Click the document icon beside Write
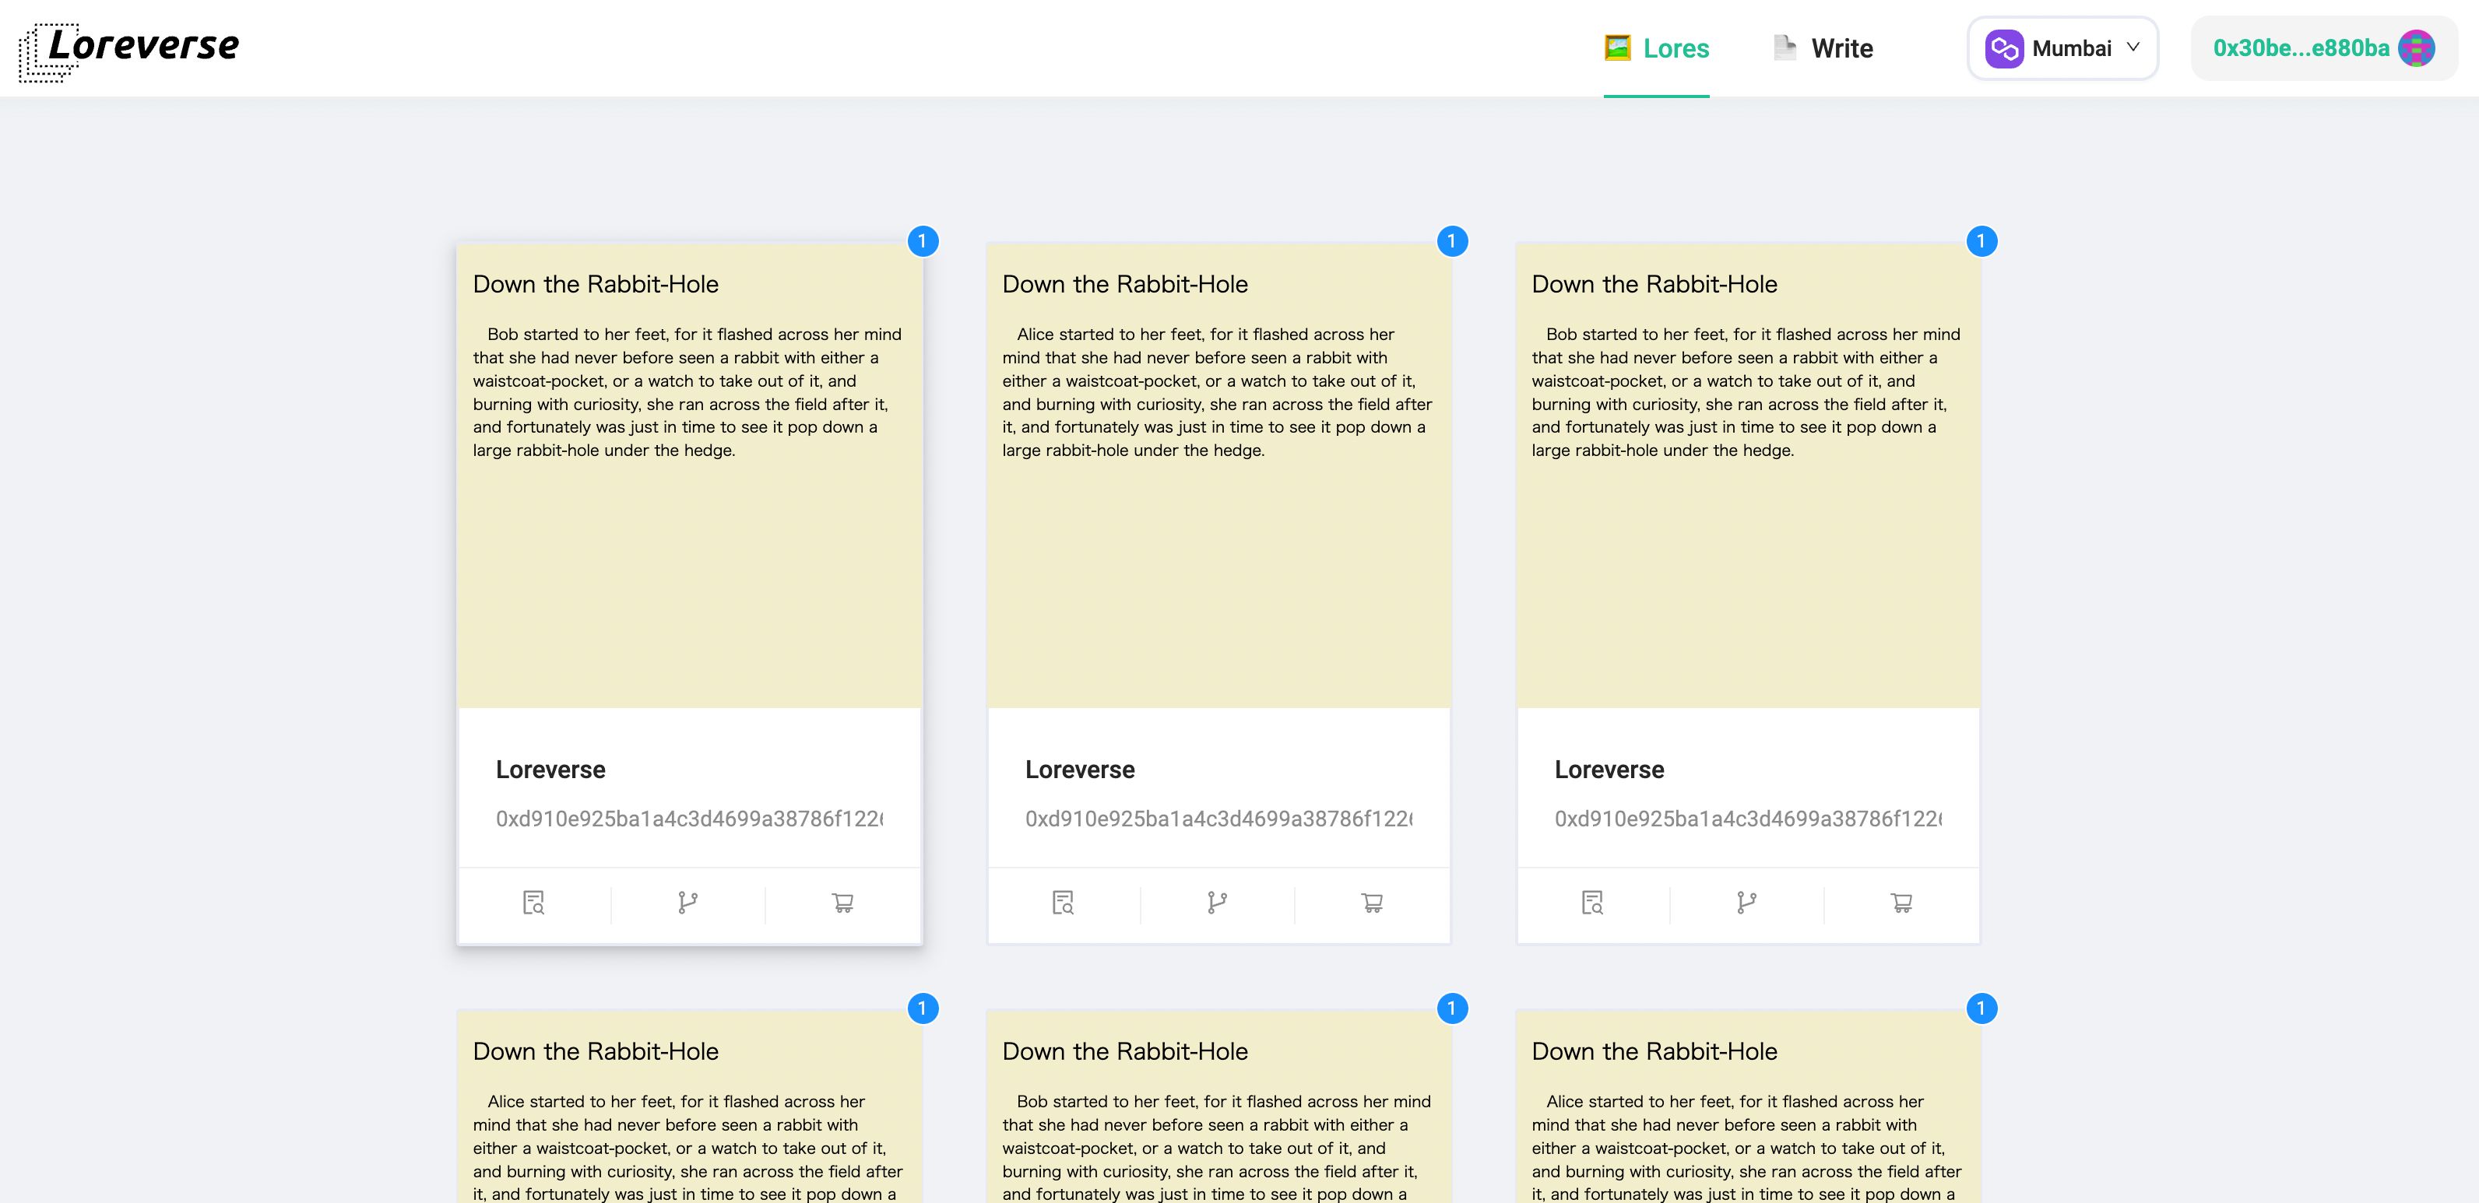 coord(1785,47)
